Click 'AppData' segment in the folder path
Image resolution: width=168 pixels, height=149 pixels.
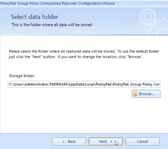tap(76, 84)
